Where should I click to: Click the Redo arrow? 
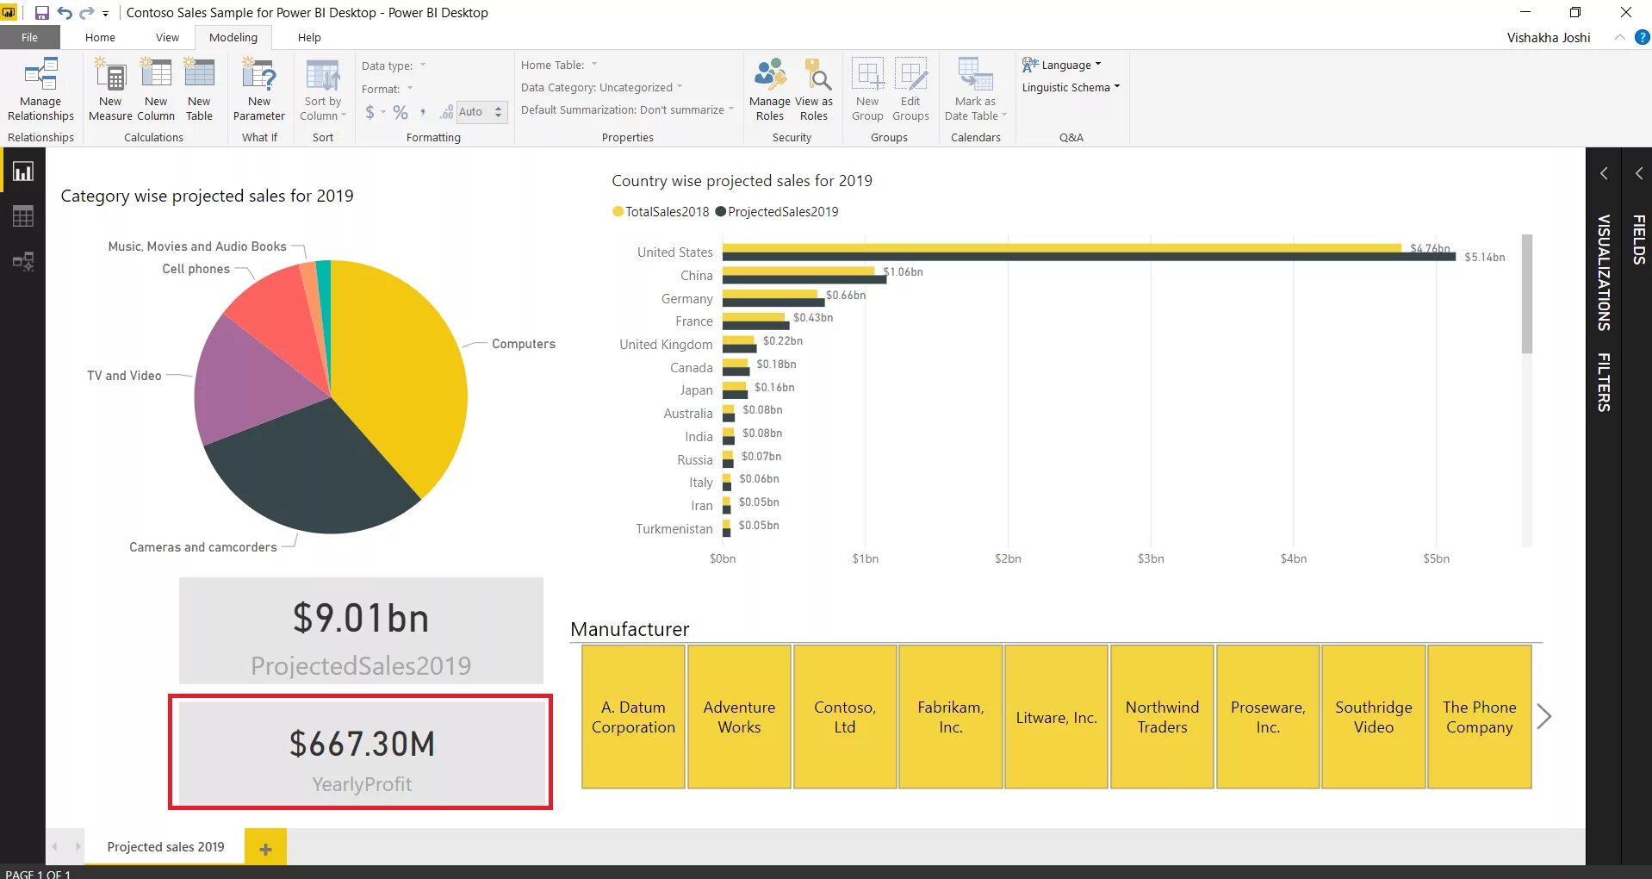coord(86,13)
